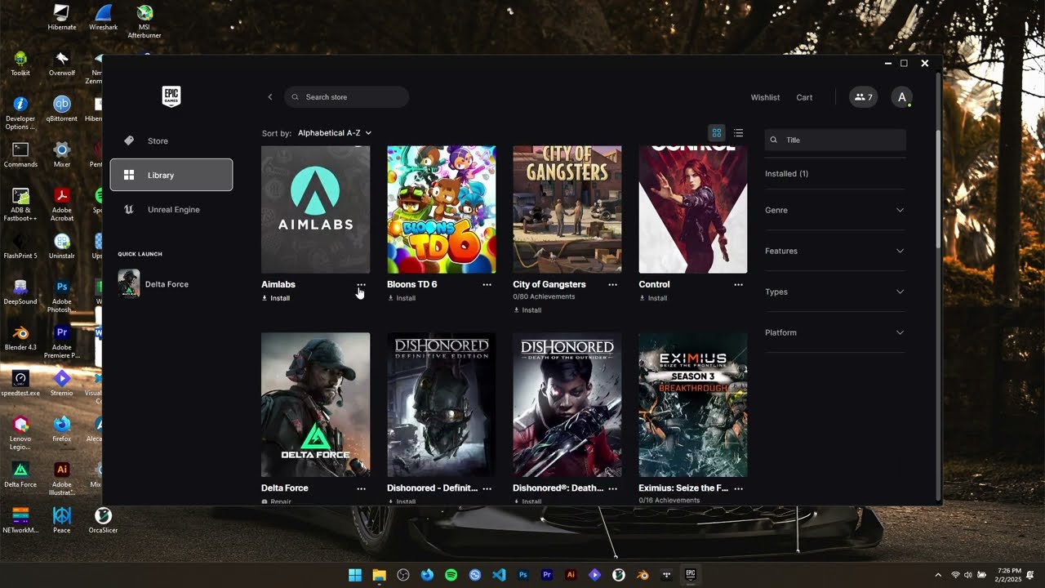Install Aimlabs
Image resolution: width=1045 pixels, height=588 pixels.
point(276,298)
